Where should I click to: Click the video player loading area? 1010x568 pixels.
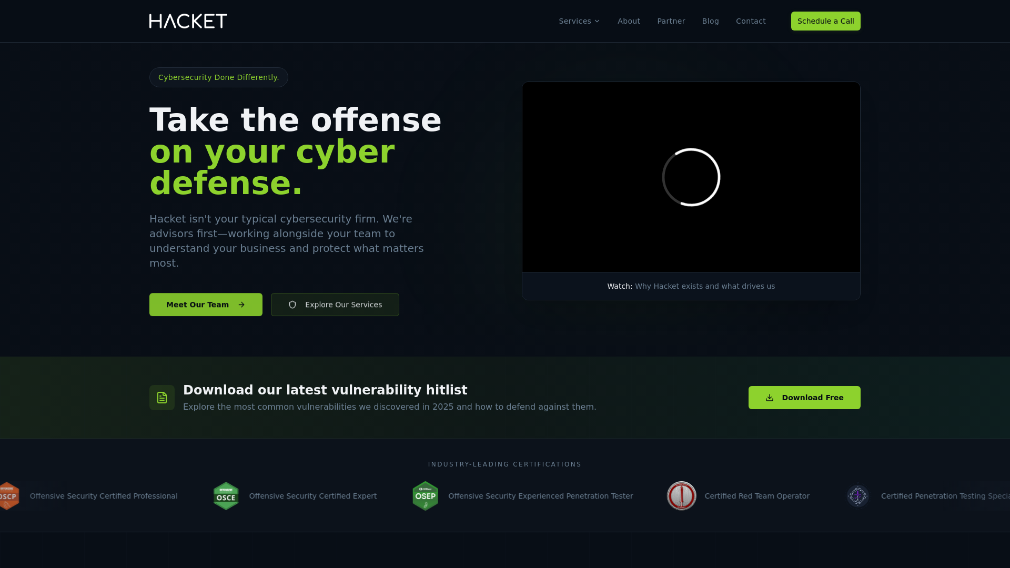coord(691,177)
